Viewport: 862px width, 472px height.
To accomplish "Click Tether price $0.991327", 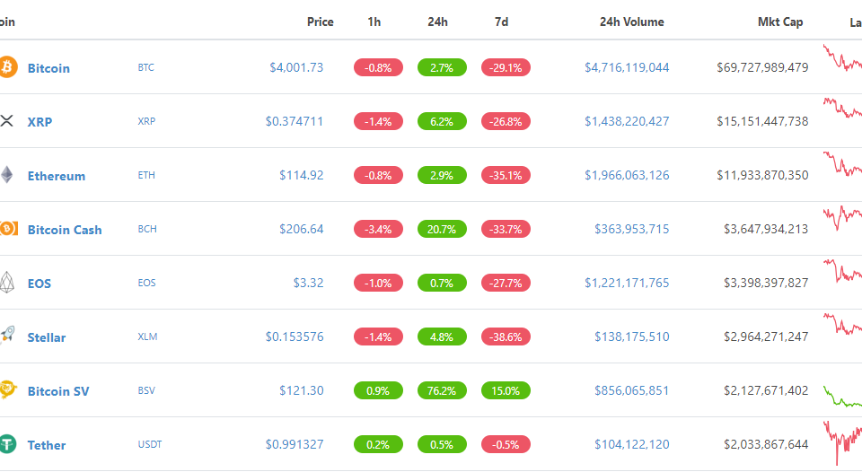I will (x=295, y=444).
